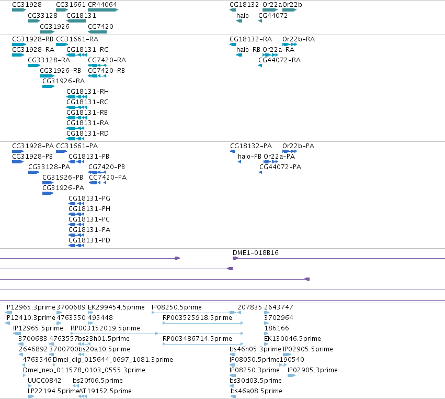
Task: Select the halo gene label
Action: (242, 15)
